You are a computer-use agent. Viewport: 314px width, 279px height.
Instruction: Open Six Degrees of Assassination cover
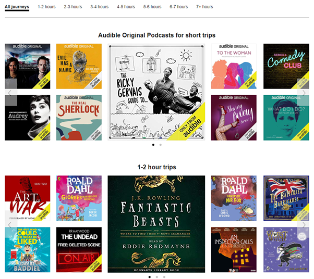(x=28, y=66)
